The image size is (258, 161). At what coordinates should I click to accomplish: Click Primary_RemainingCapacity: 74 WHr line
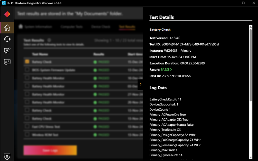point(175,145)
